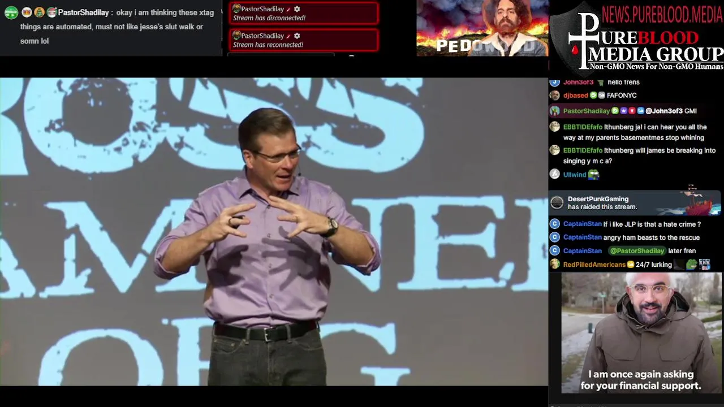
Task: Click the RedPilledAmericans username
Action: (x=594, y=265)
